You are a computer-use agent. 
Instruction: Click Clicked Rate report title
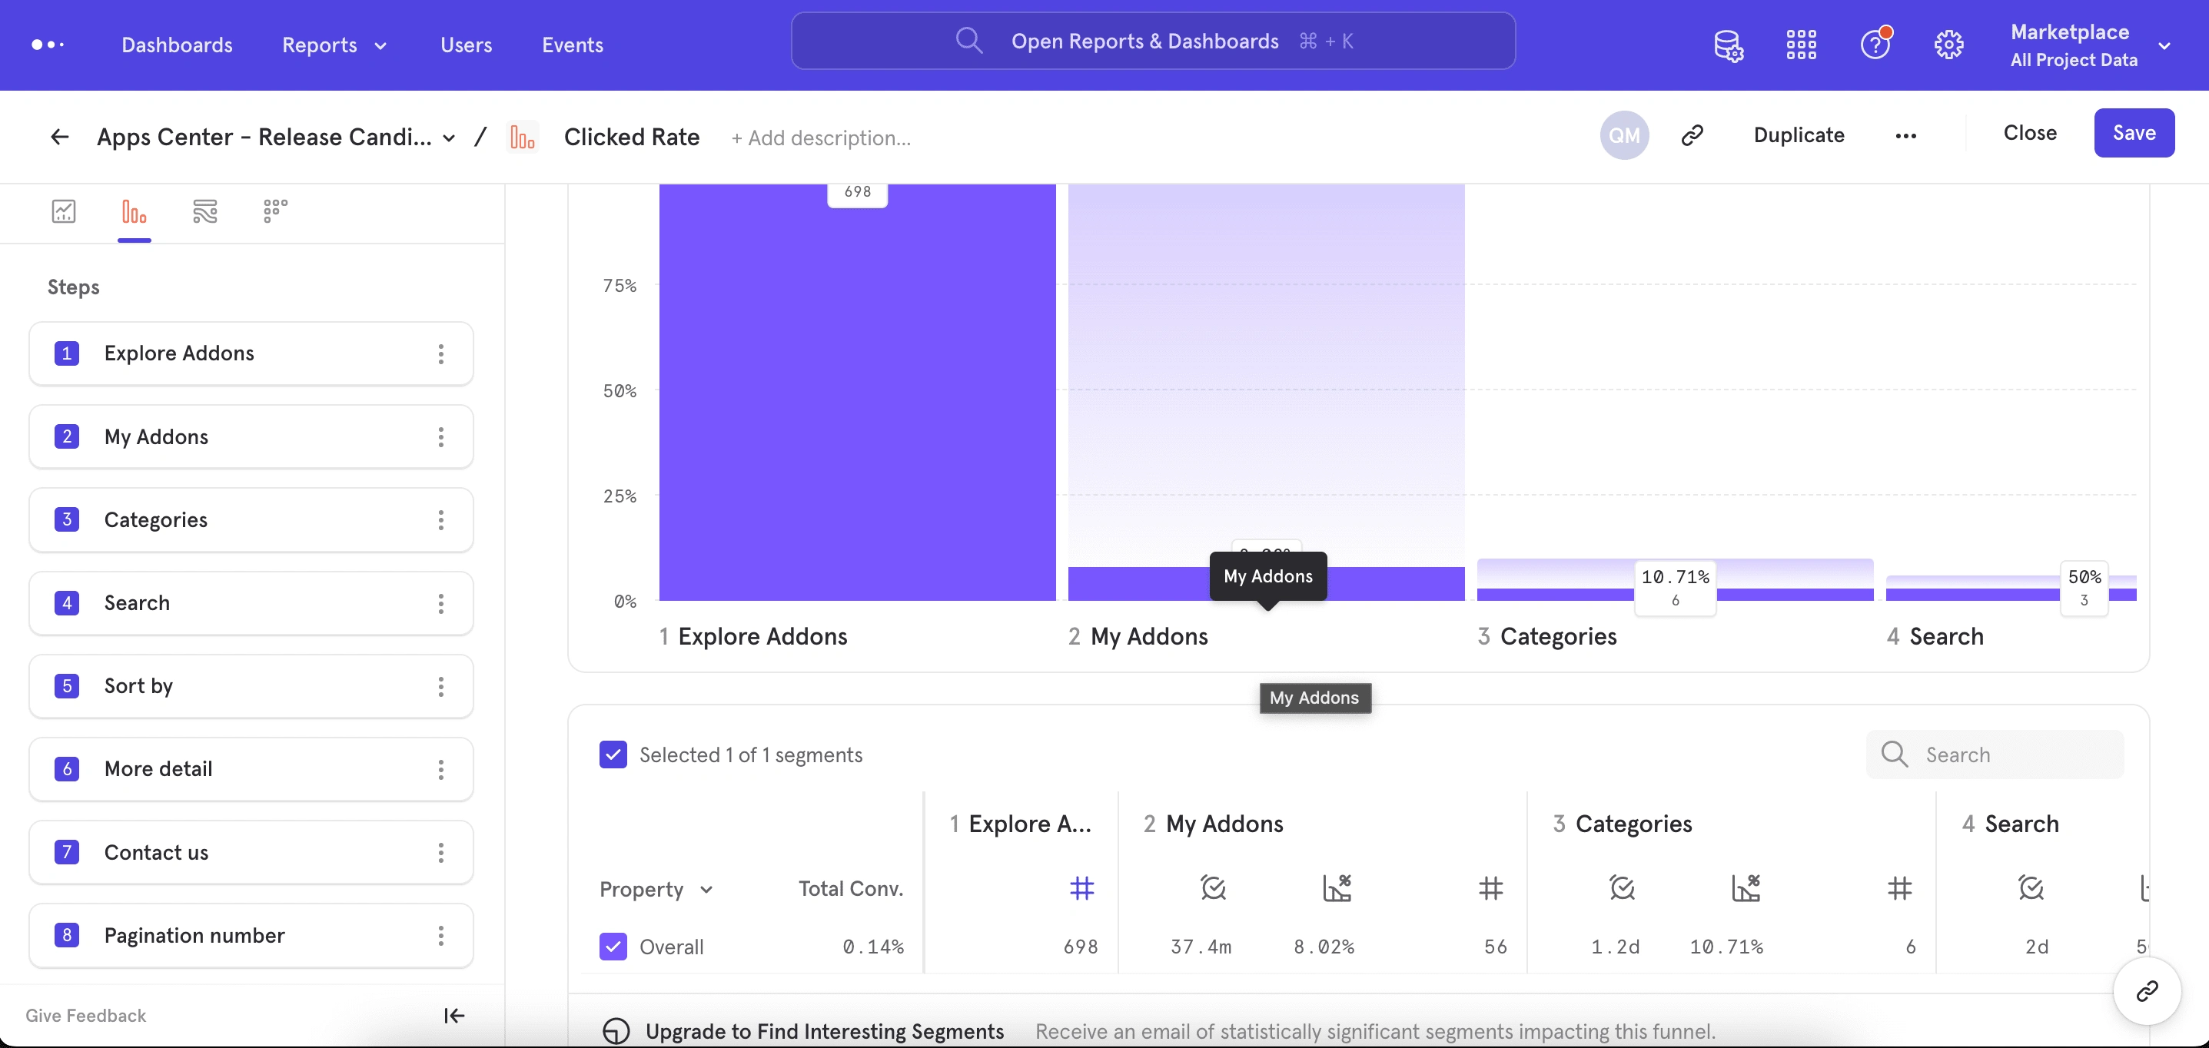coord(632,137)
